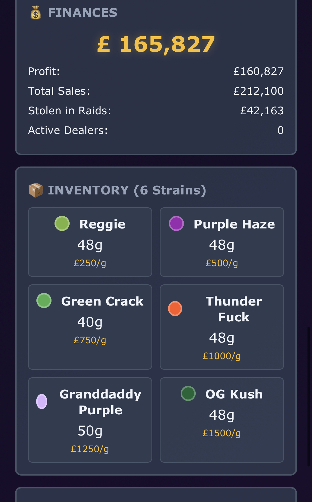Click the Reggie light-green strain dot
The image size is (312, 502).
coord(62,223)
